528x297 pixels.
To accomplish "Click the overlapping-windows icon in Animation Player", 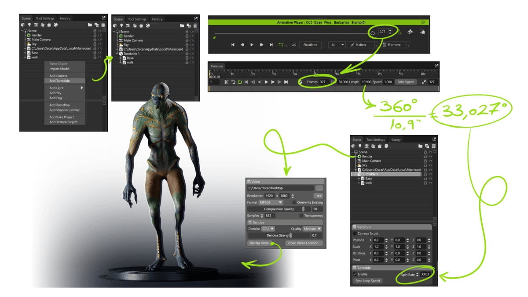I will (x=422, y=32).
